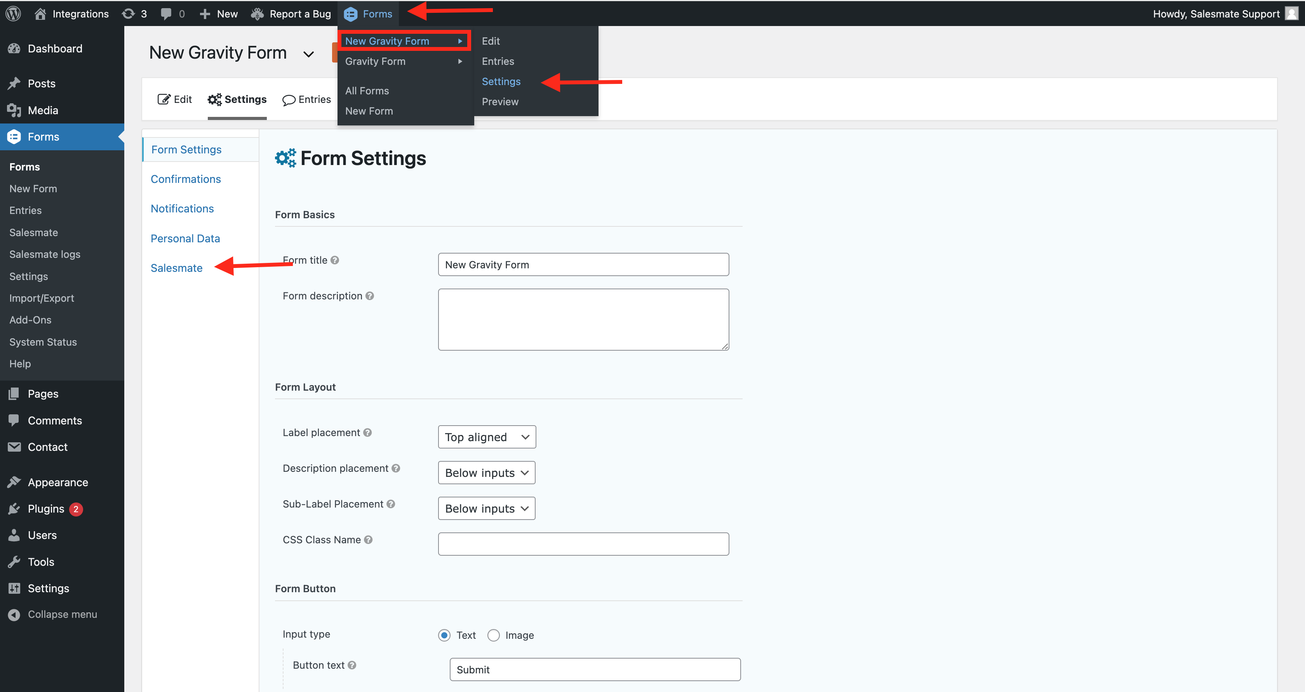
Task: Click the Collapse menu arrow icon
Action: click(x=14, y=614)
